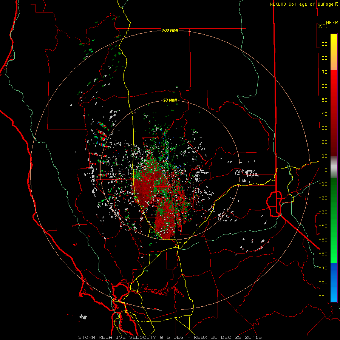Select the -70 label on the color scale
The width and height of the screenshot is (340, 340).
323,267
